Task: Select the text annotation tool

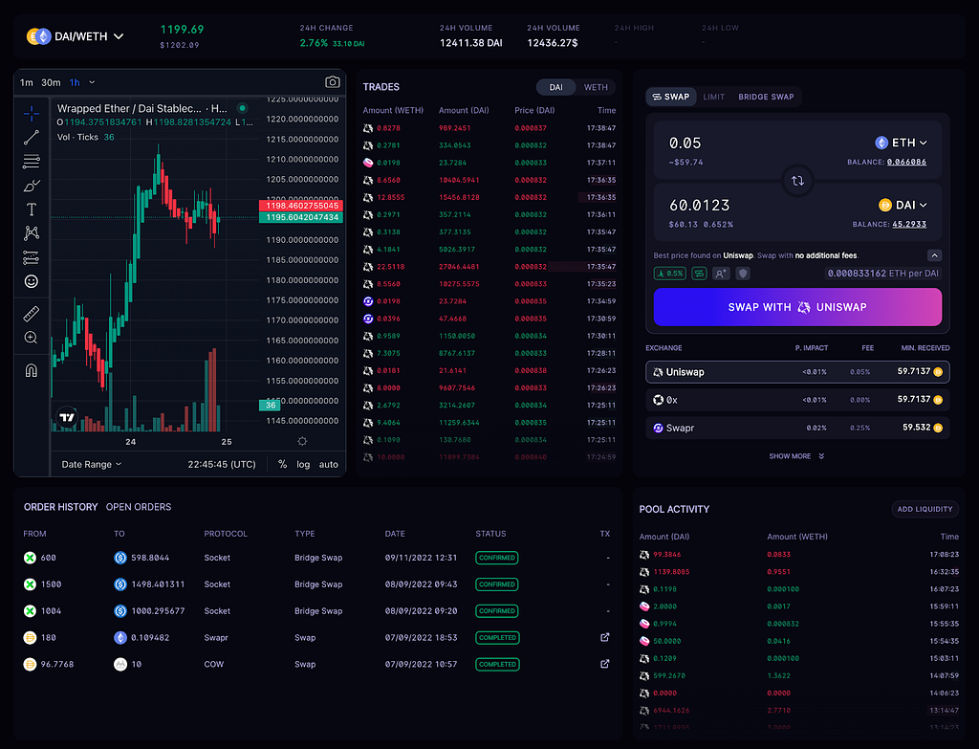Action: 32,209
